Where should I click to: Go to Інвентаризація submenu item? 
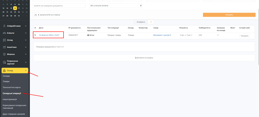click(x=10, y=99)
